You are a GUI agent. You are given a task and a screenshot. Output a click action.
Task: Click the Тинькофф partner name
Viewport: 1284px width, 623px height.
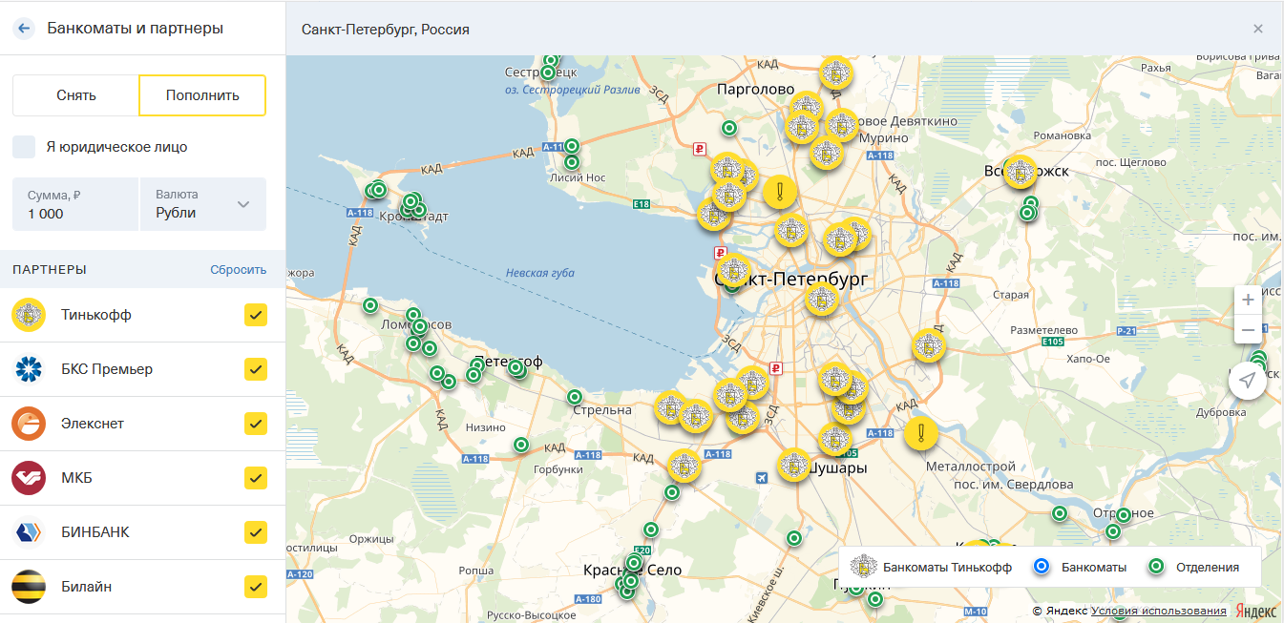[96, 315]
